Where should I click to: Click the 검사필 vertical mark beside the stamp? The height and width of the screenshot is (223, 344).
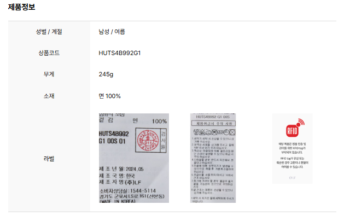click(x=163, y=140)
